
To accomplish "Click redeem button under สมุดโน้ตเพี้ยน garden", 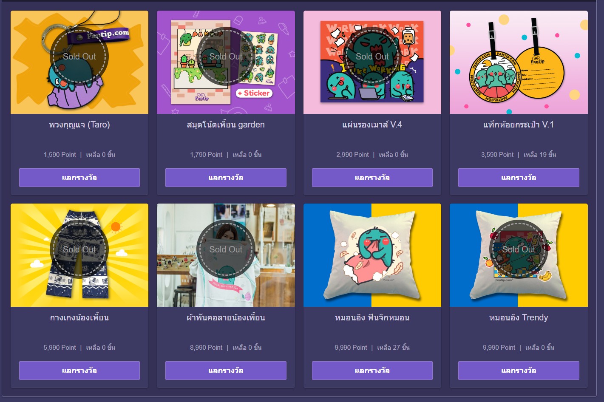I will coord(226,178).
